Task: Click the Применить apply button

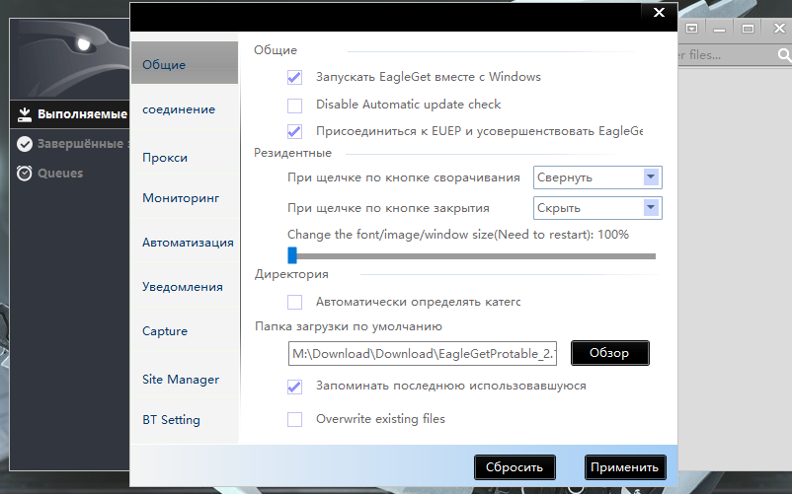Action: [625, 467]
